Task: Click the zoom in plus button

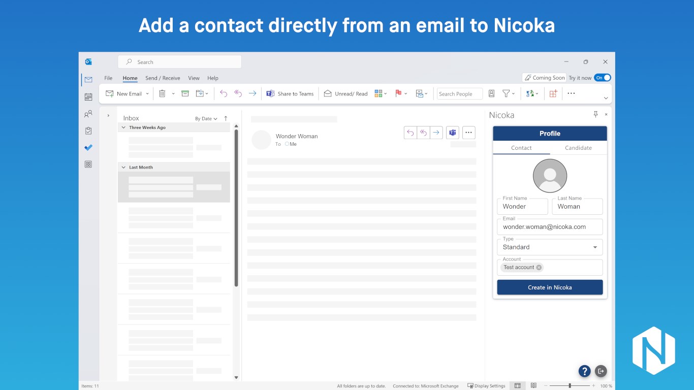Action: pyautogui.click(x=593, y=386)
